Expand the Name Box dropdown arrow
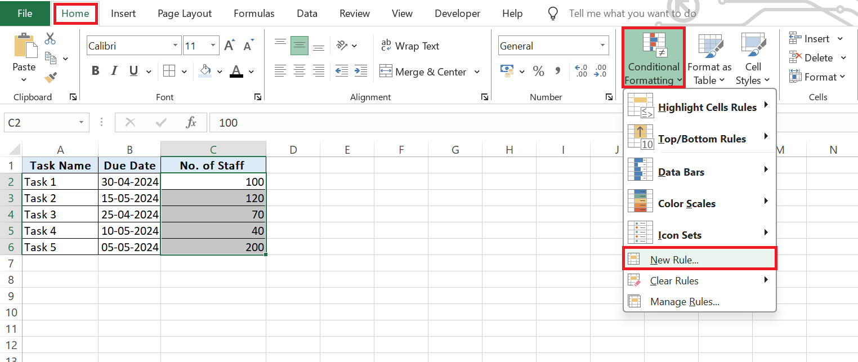 pos(82,122)
